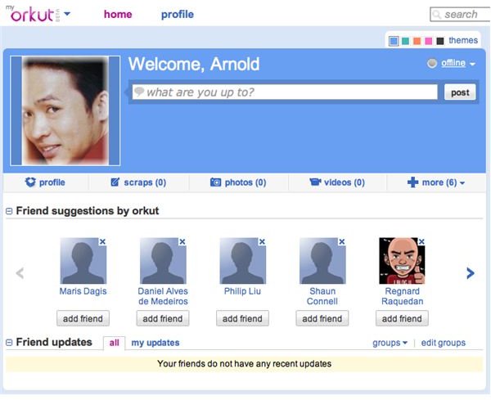This screenshot has height=400, width=491.
Task: Click the scraps pencil icon
Action: click(x=115, y=182)
